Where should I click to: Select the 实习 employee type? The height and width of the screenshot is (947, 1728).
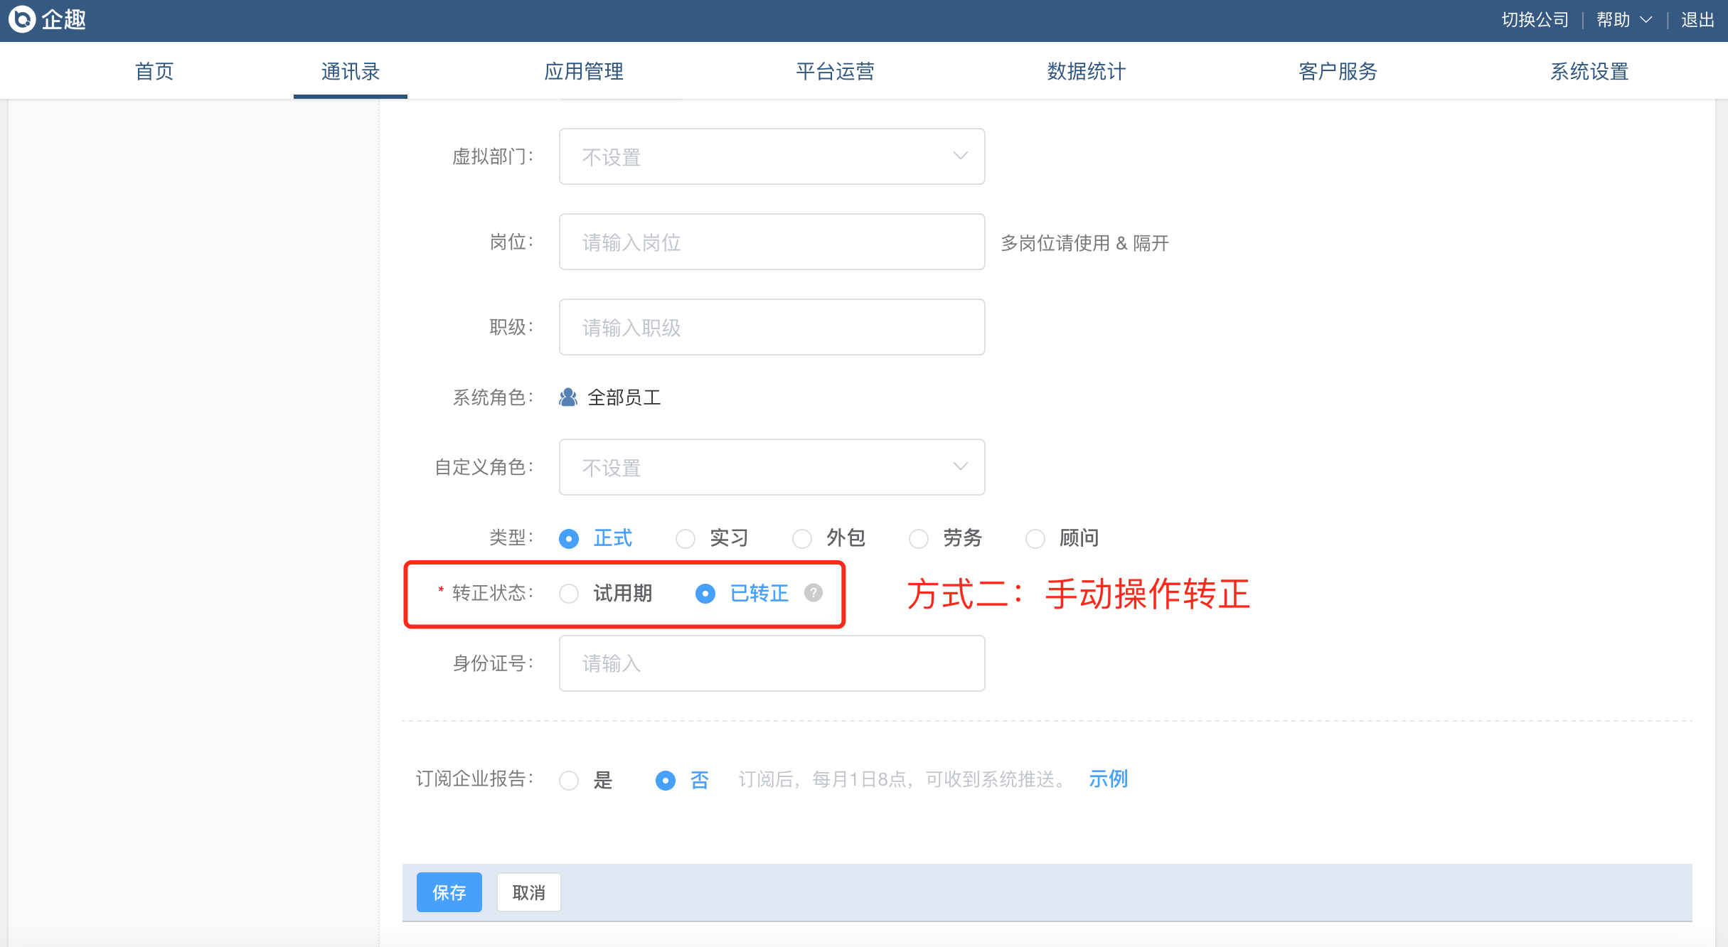(686, 539)
